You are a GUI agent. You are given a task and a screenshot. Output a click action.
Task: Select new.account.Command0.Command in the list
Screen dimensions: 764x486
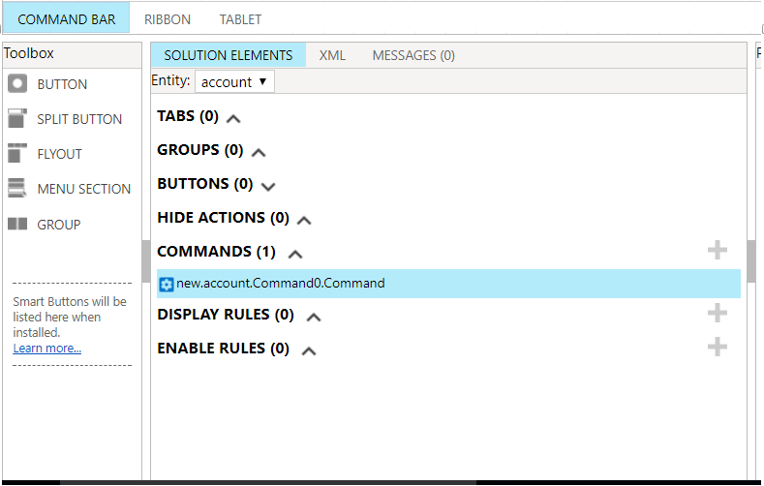click(281, 284)
